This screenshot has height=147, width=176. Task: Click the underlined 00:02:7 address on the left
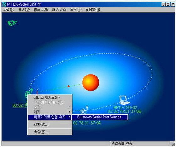point(20,105)
